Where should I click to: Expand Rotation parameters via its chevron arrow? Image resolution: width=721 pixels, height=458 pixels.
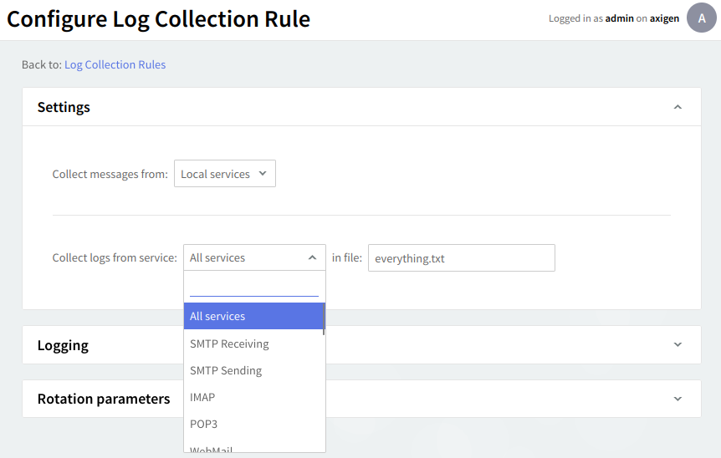click(x=678, y=399)
